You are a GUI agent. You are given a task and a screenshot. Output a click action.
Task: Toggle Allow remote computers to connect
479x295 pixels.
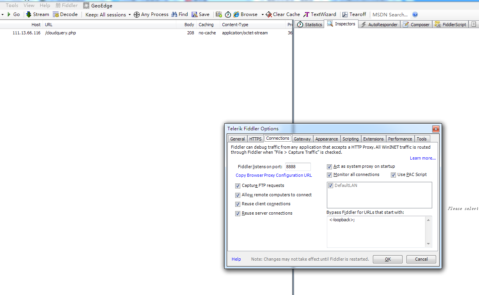238,195
